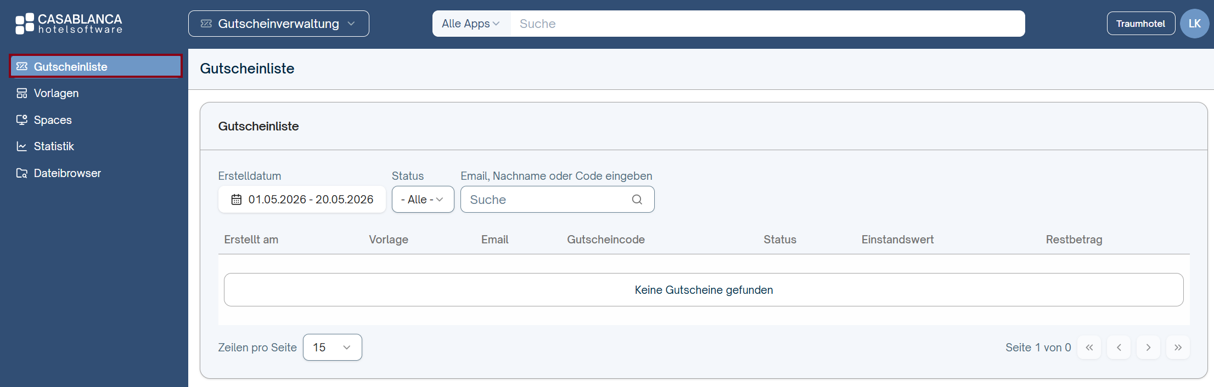Click the Seite 1 von 0 label

1038,348
